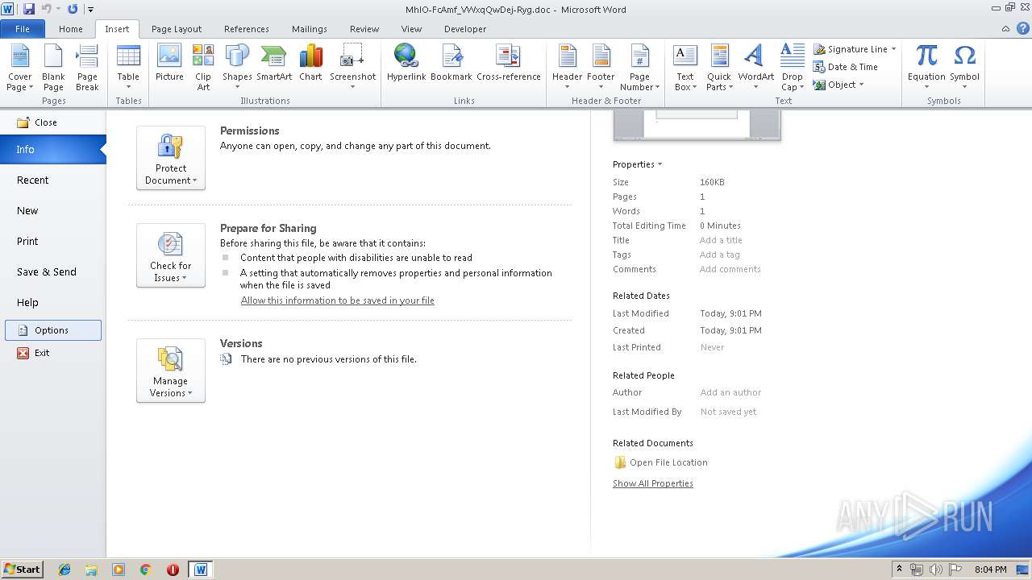Insert a Text Box
This screenshot has height=580, width=1032.
685,68
